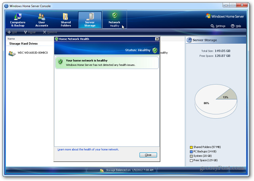Close the Home Network Health dialog via X
Viewport: 254px width, 181px height.
tap(157, 39)
